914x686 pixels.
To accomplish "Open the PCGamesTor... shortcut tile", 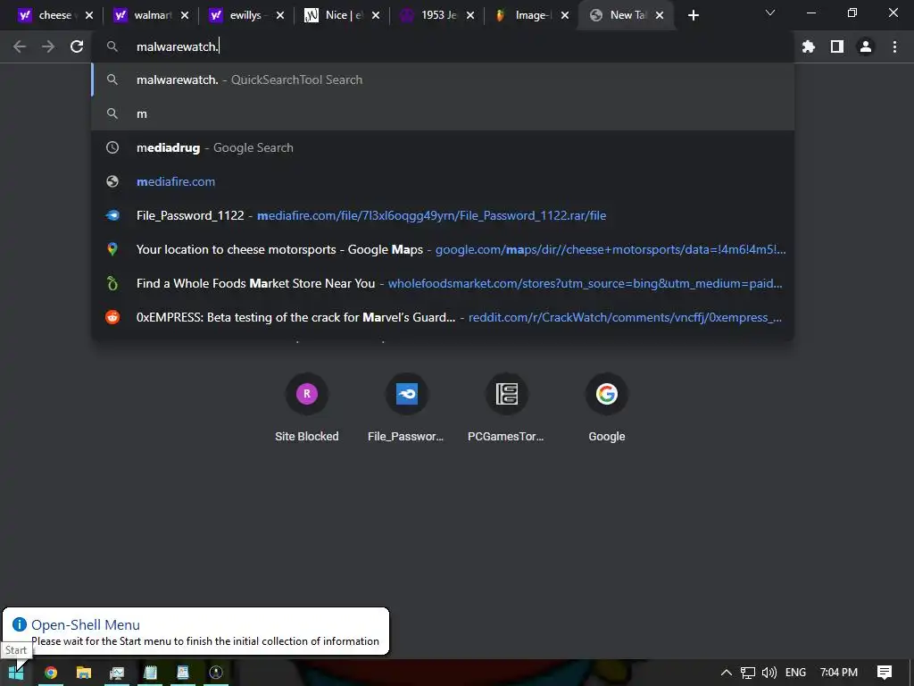I will point(507,407).
